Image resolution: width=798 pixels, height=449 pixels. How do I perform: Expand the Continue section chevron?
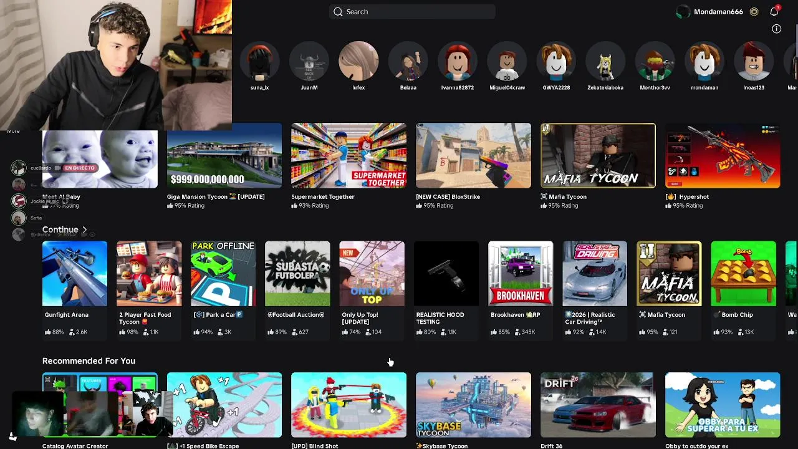pos(85,229)
